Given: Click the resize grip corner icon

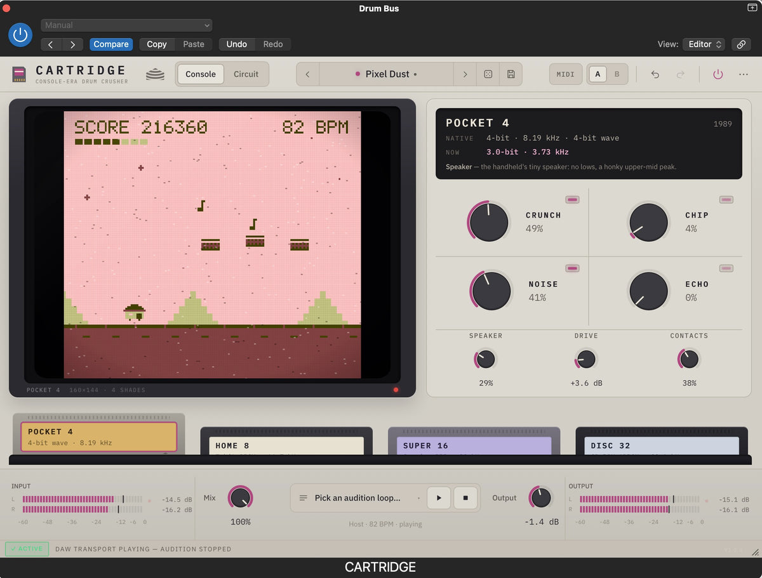Looking at the screenshot, I should click(x=755, y=553).
